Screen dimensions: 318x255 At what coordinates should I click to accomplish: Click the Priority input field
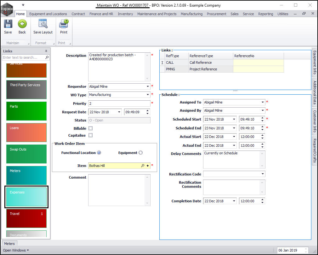pyautogui.click(x=119, y=104)
